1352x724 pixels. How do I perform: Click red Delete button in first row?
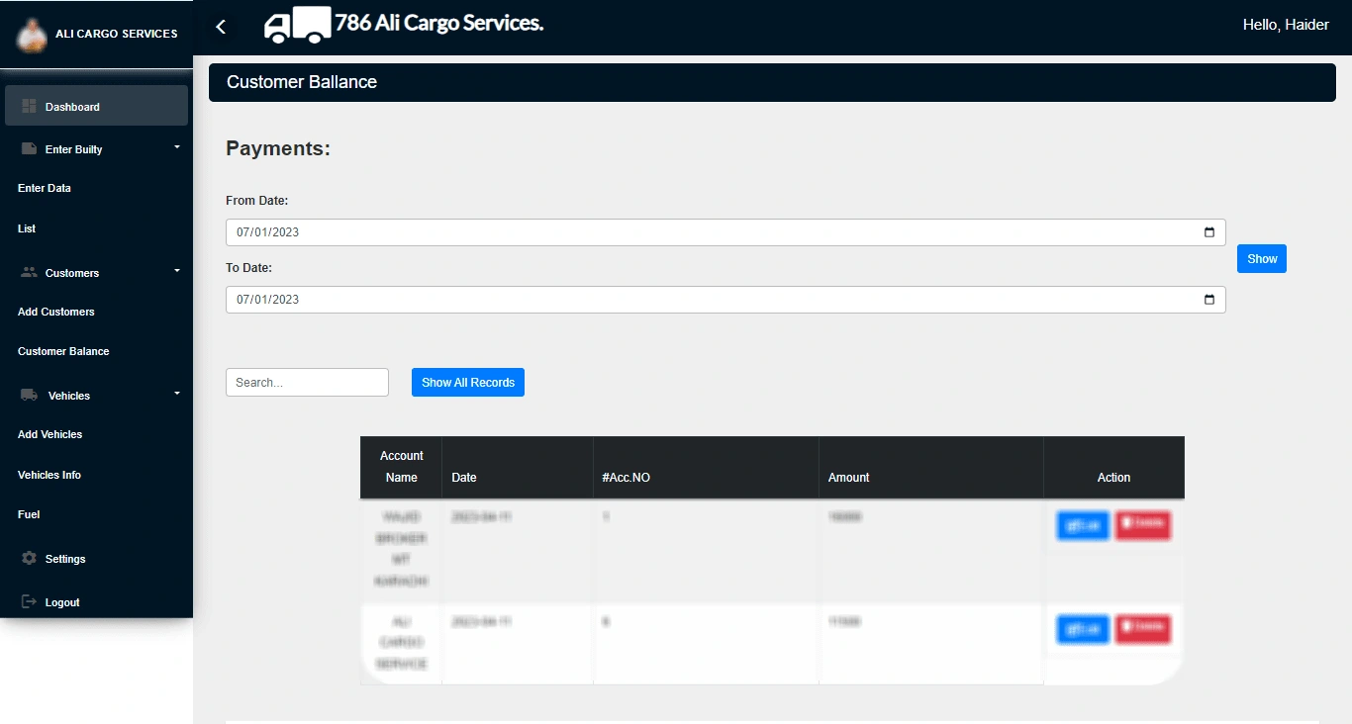[1143, 525]
